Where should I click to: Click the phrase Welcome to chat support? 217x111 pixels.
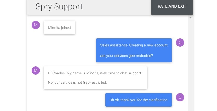point(121,73)
